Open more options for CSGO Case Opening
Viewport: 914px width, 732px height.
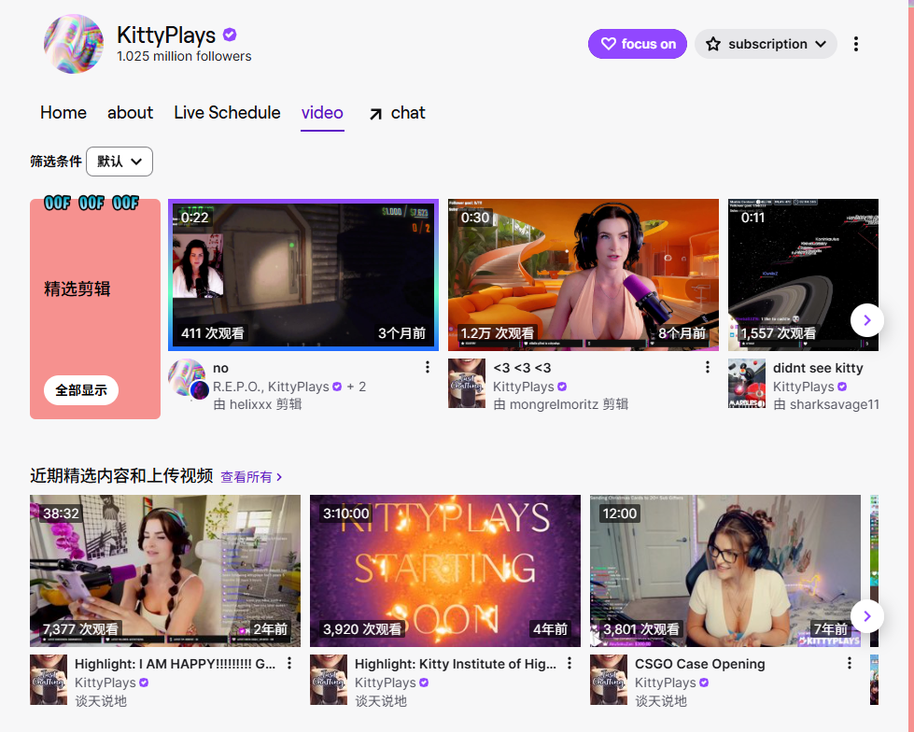[850, 663]
